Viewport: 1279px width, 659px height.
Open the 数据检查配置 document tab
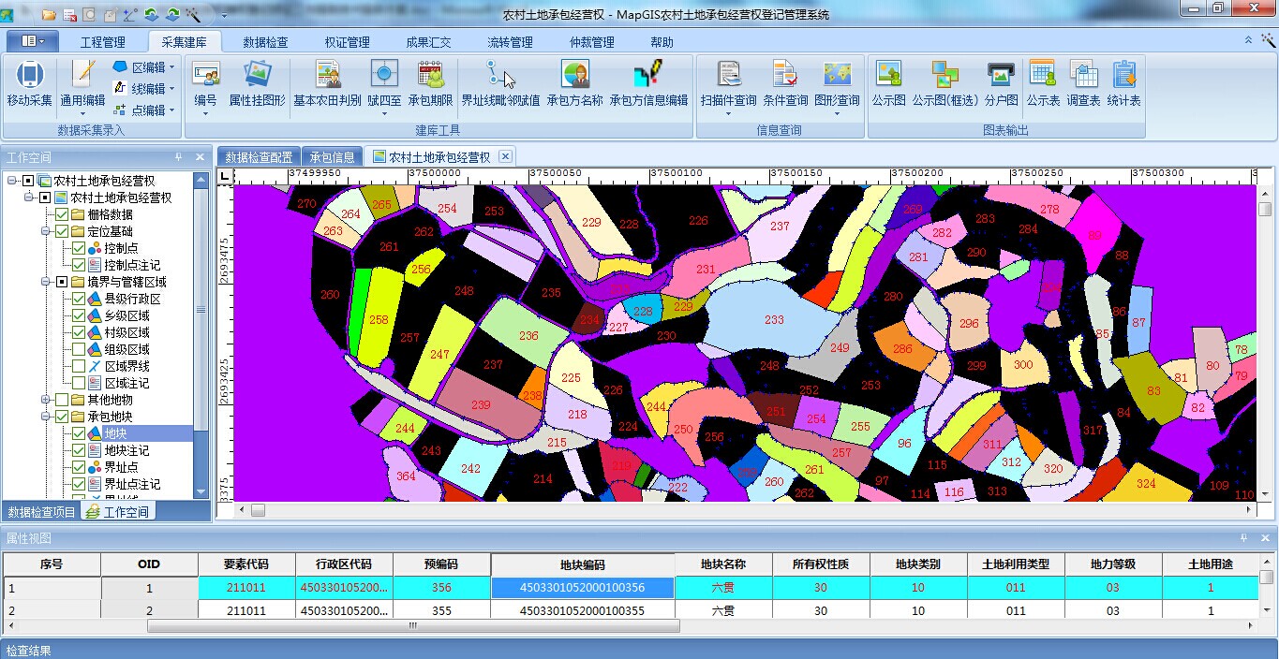[x=259, y=157]
